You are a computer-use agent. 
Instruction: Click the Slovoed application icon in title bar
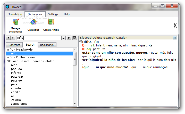click(7, 7)
